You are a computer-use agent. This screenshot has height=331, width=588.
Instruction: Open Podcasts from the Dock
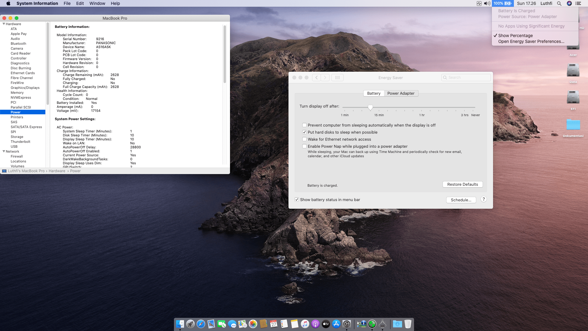(x=315, y=324)
